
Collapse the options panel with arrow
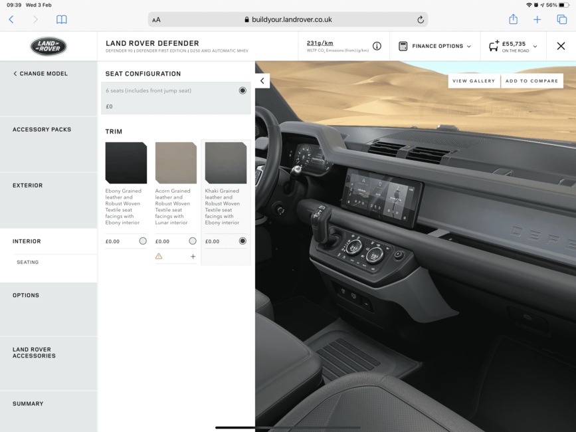tap(262, 81)
